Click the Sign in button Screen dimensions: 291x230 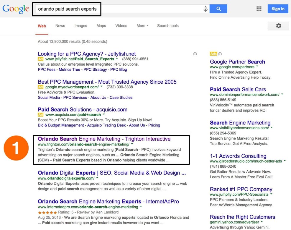(278, 9)
